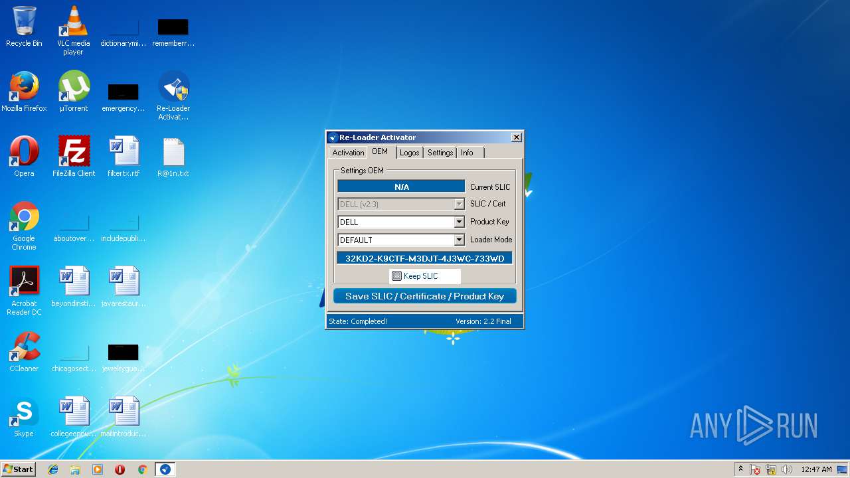This screenshot has width=850, height=478.
Task: Click the Start button
Action: [x=18, y=469]
